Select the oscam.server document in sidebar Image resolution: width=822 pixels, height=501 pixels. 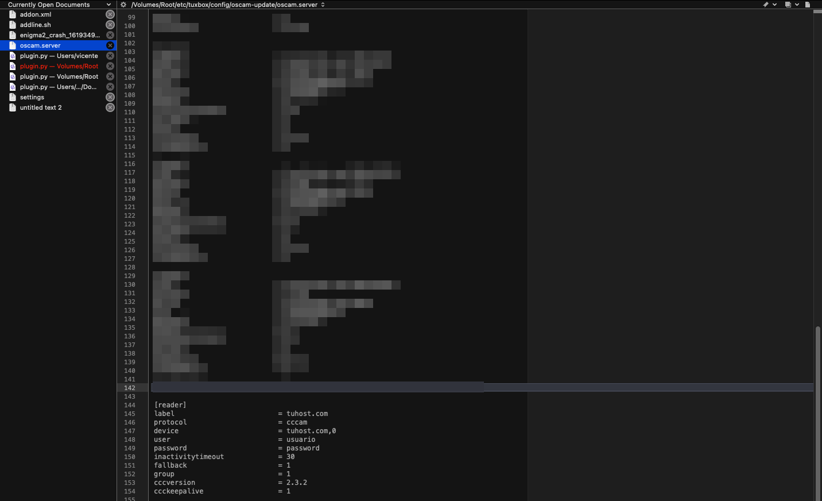pos(40,45)
